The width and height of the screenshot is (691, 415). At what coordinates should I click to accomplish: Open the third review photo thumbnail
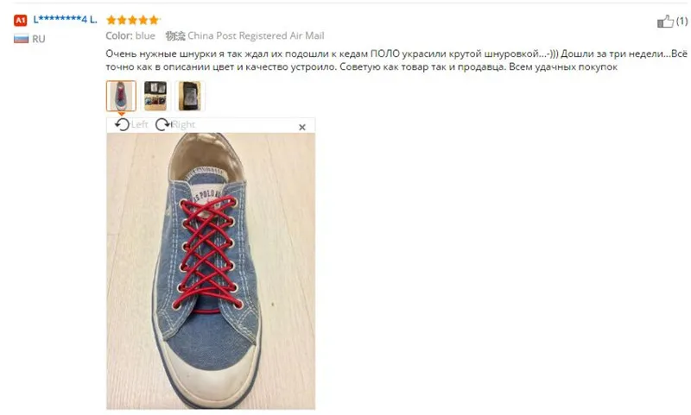[190, 96]
